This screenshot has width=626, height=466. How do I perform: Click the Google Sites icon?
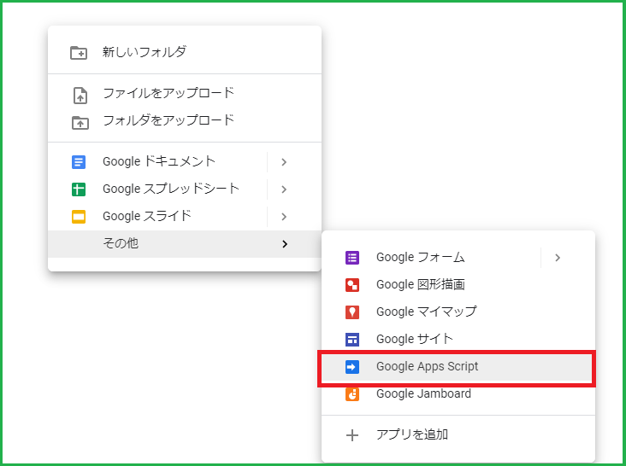tap(352, 340)
